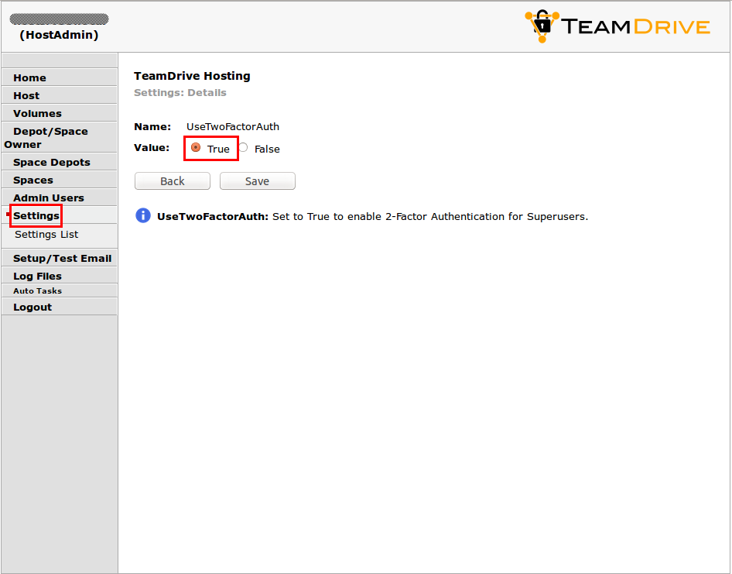Click the info icon beside UseTwoFactorAuth description

[142, 215]
